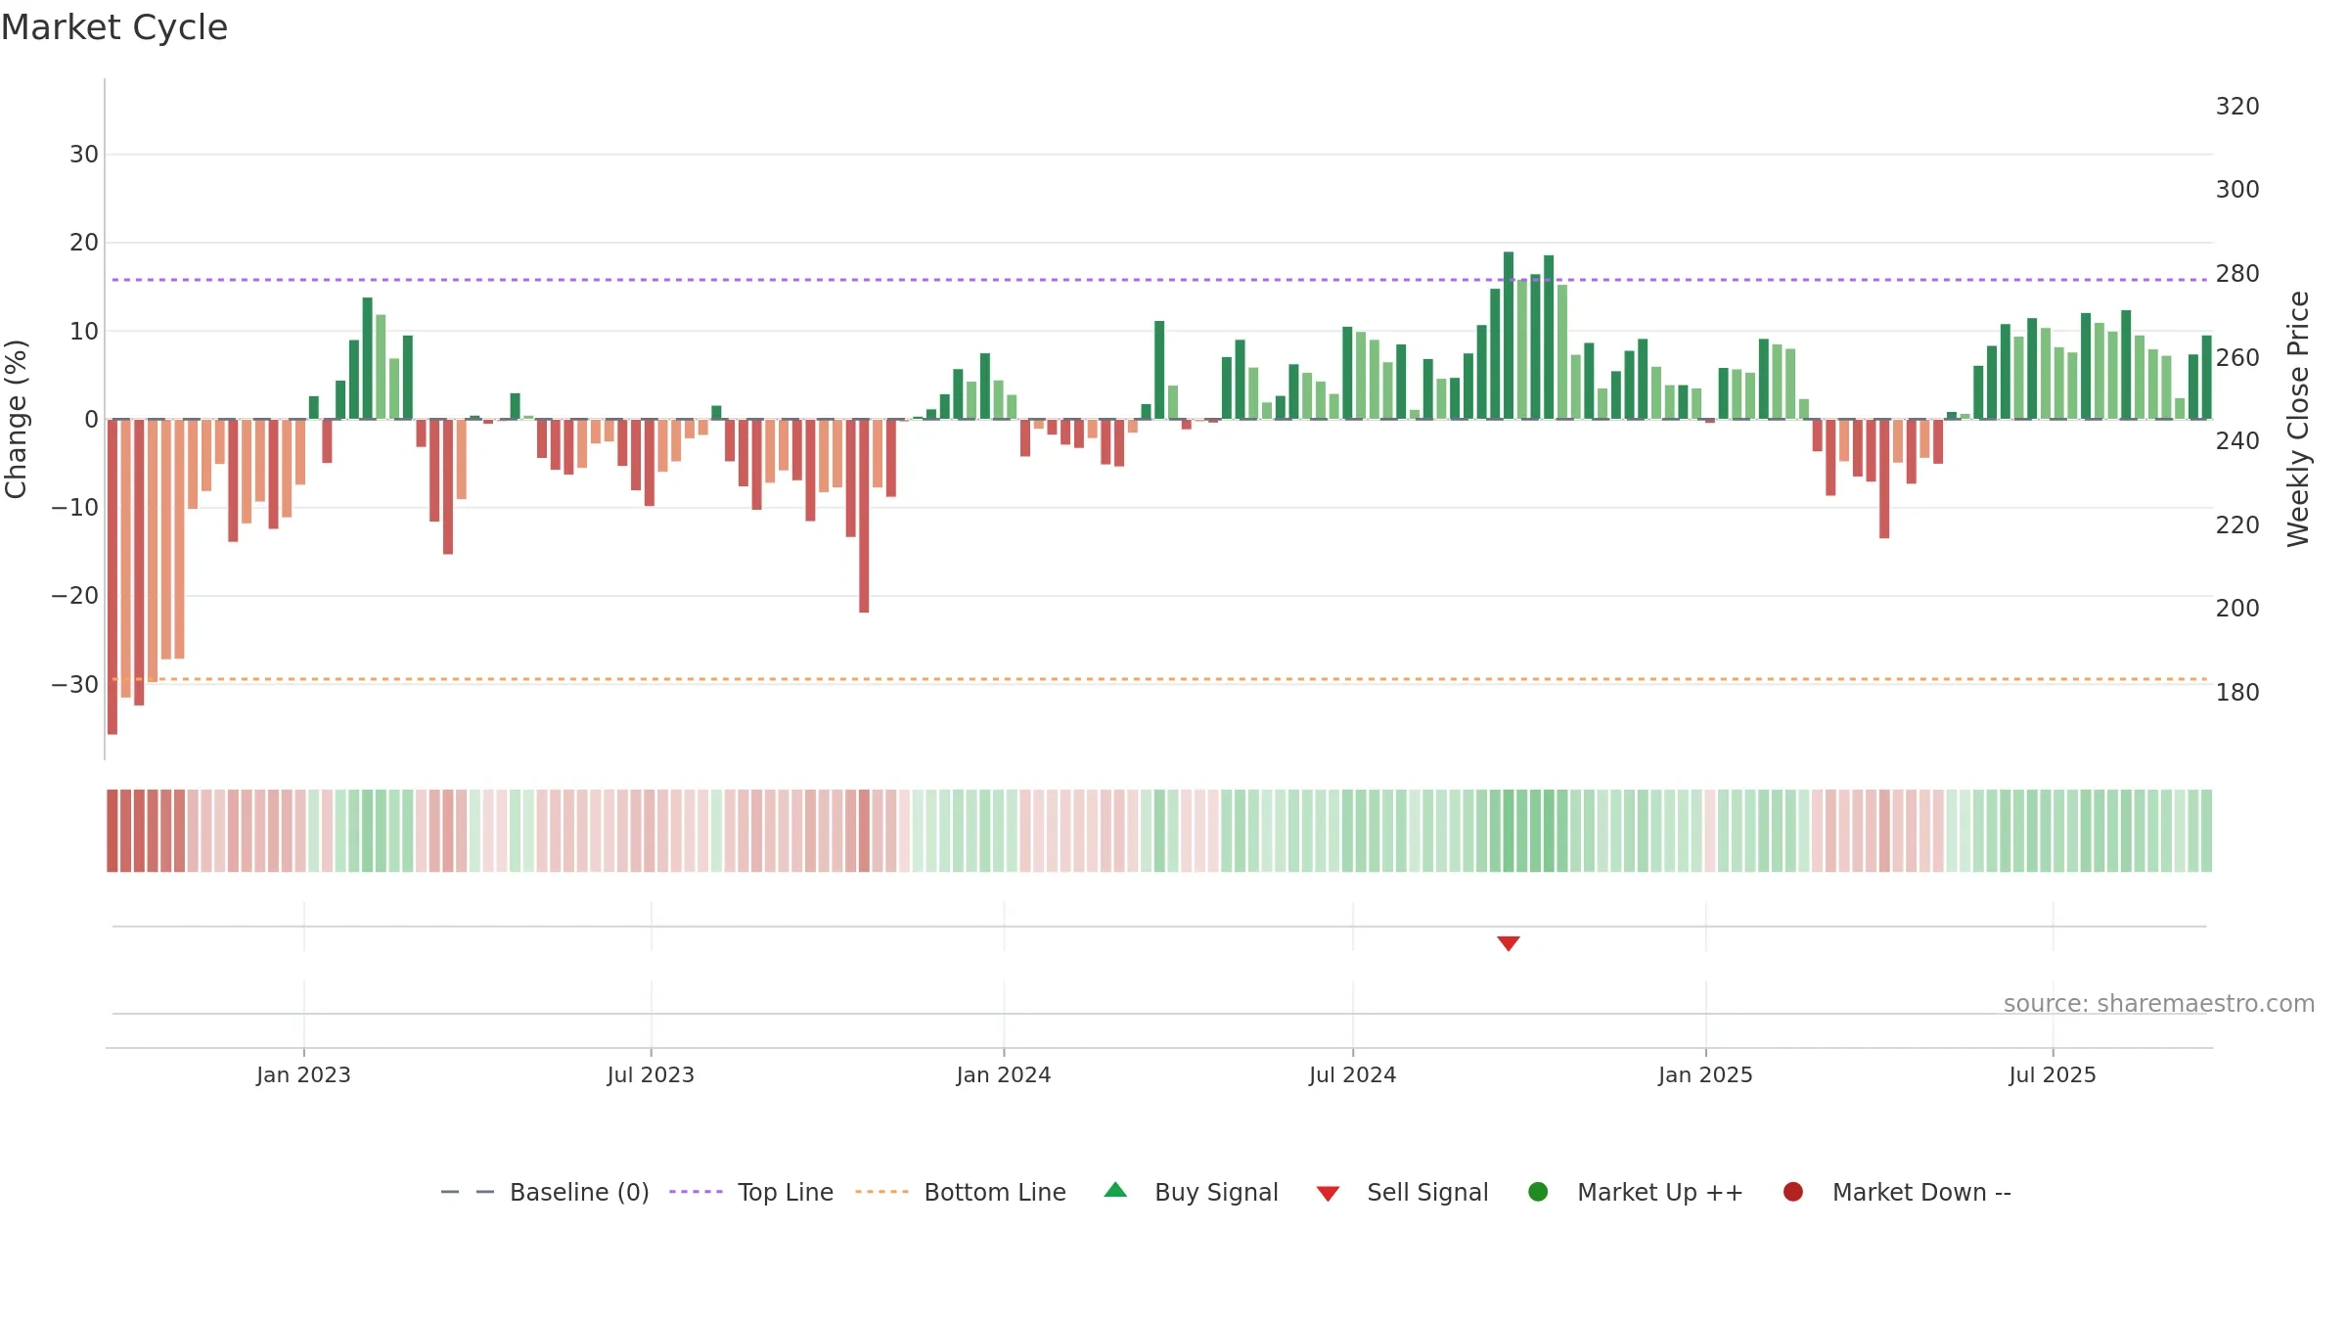Image resolution: width=2348 pixels, height=1321 pixels.
Task: Click the Change (%) y-axis title
Action: click(16, 419)
